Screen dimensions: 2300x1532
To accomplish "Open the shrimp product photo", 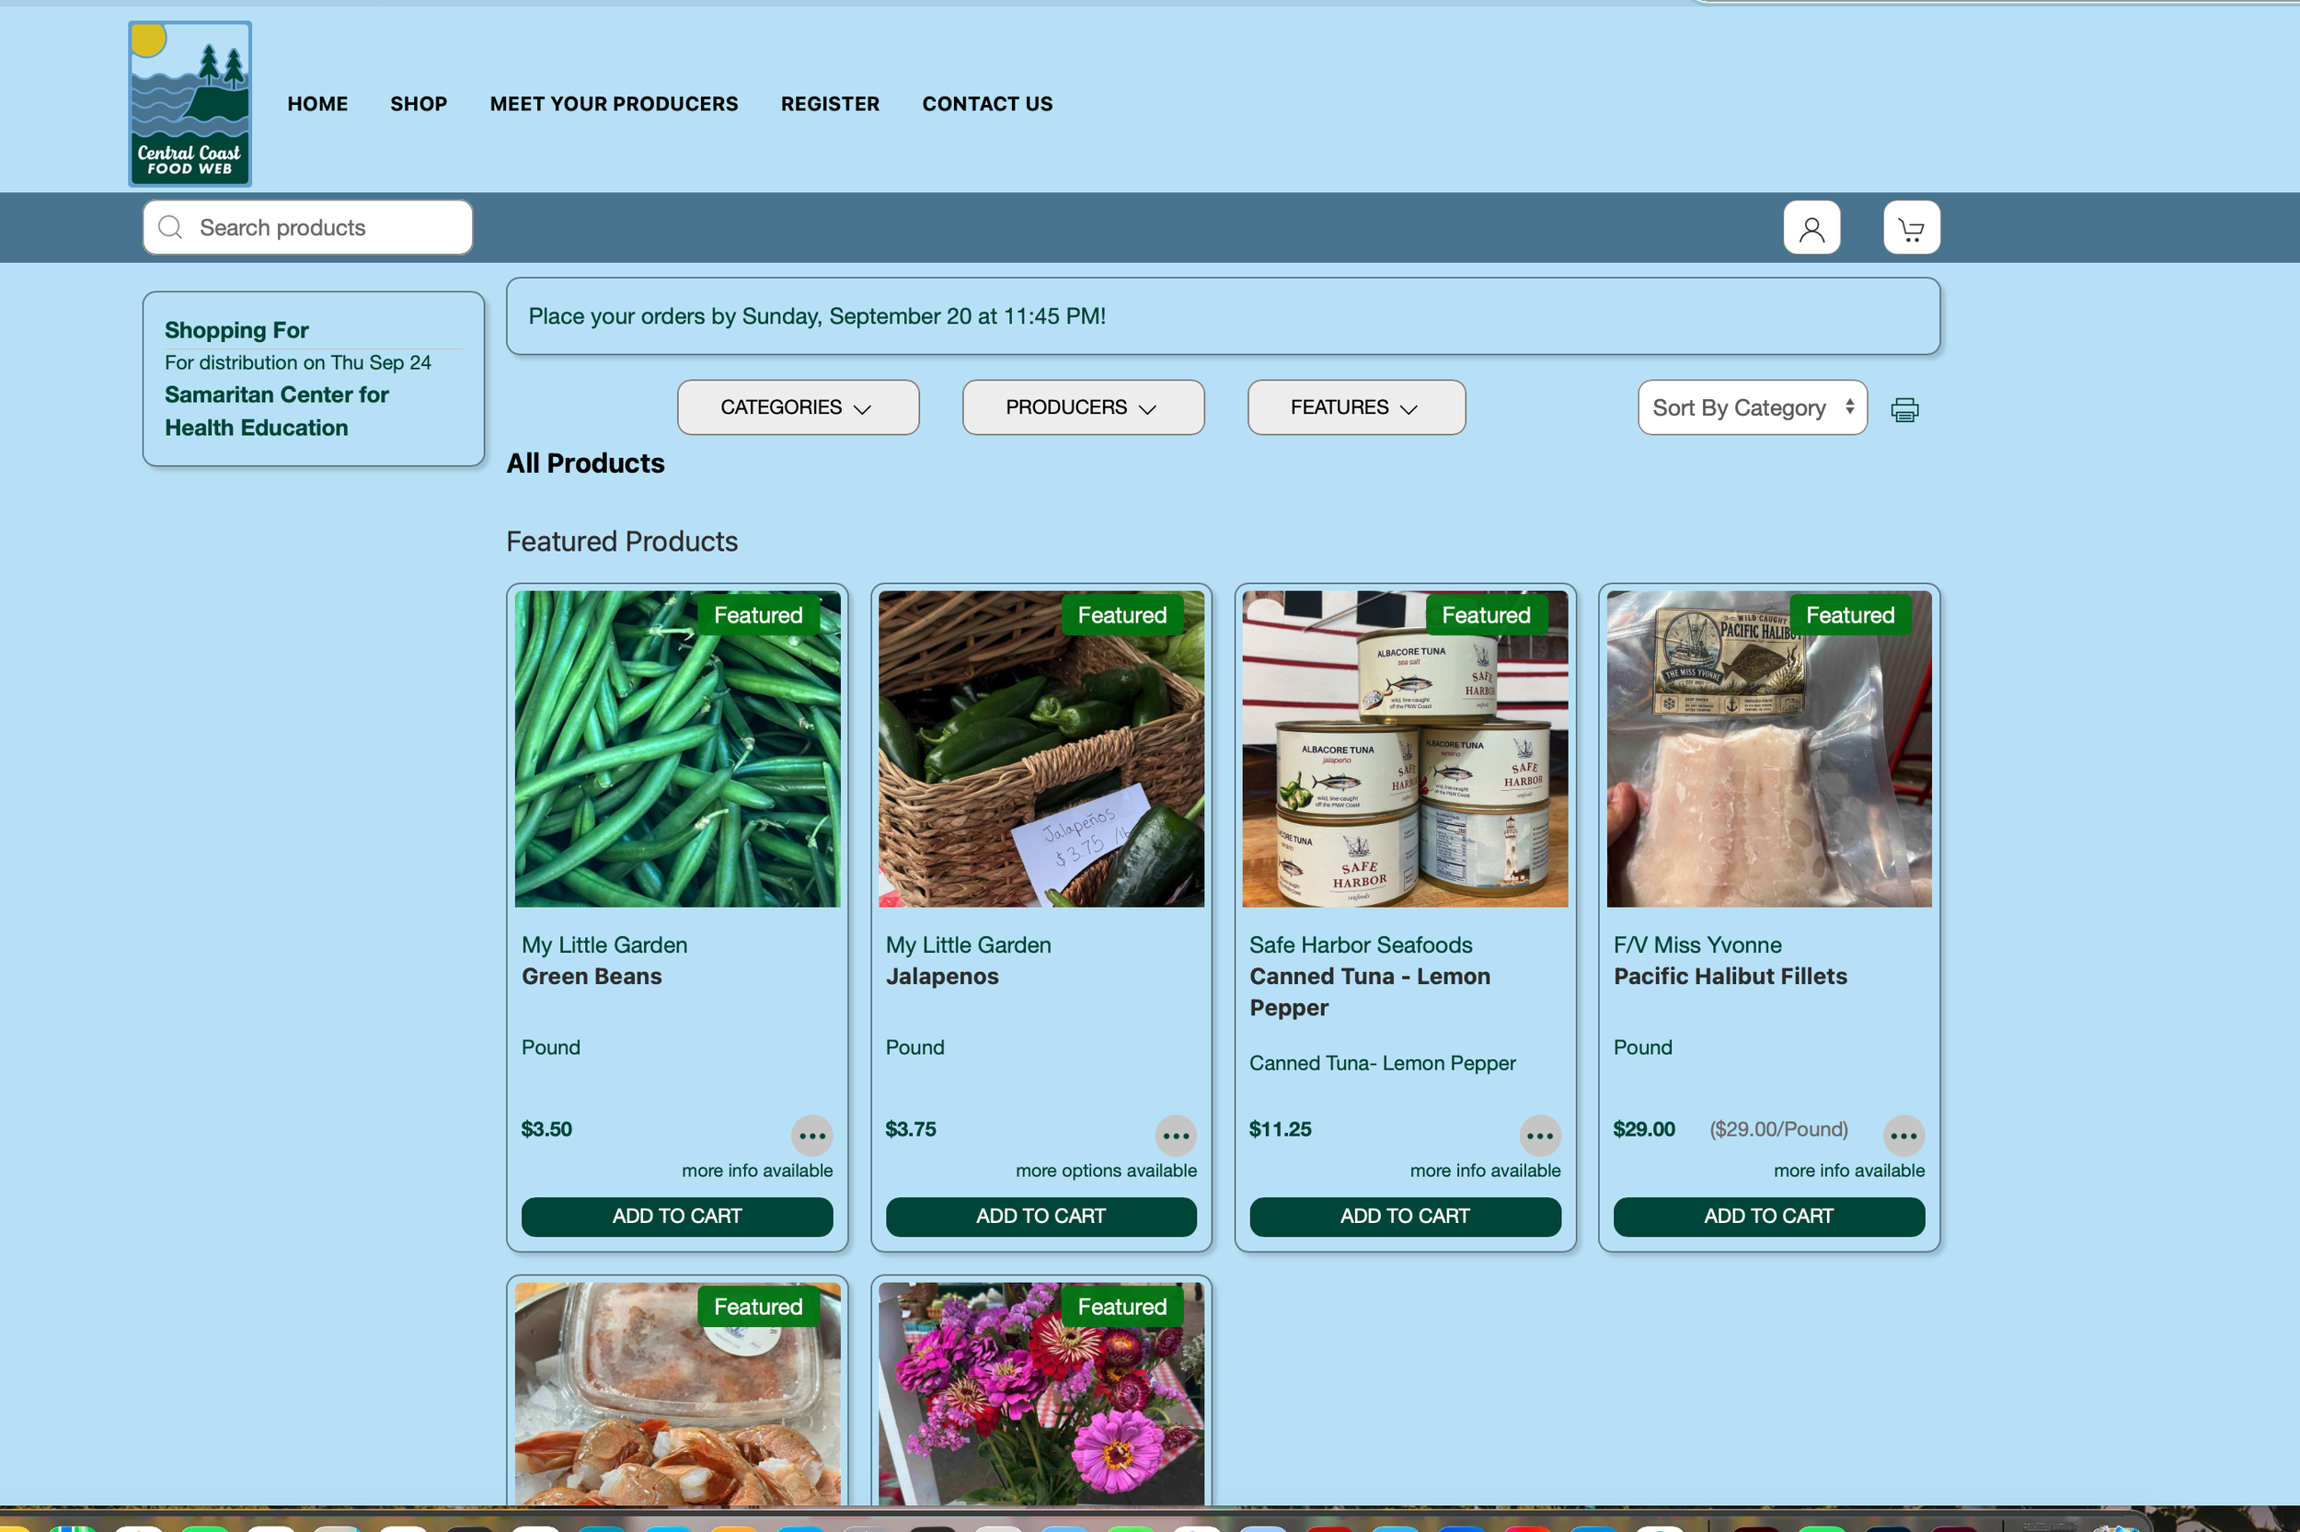I will click(676, 1394).
